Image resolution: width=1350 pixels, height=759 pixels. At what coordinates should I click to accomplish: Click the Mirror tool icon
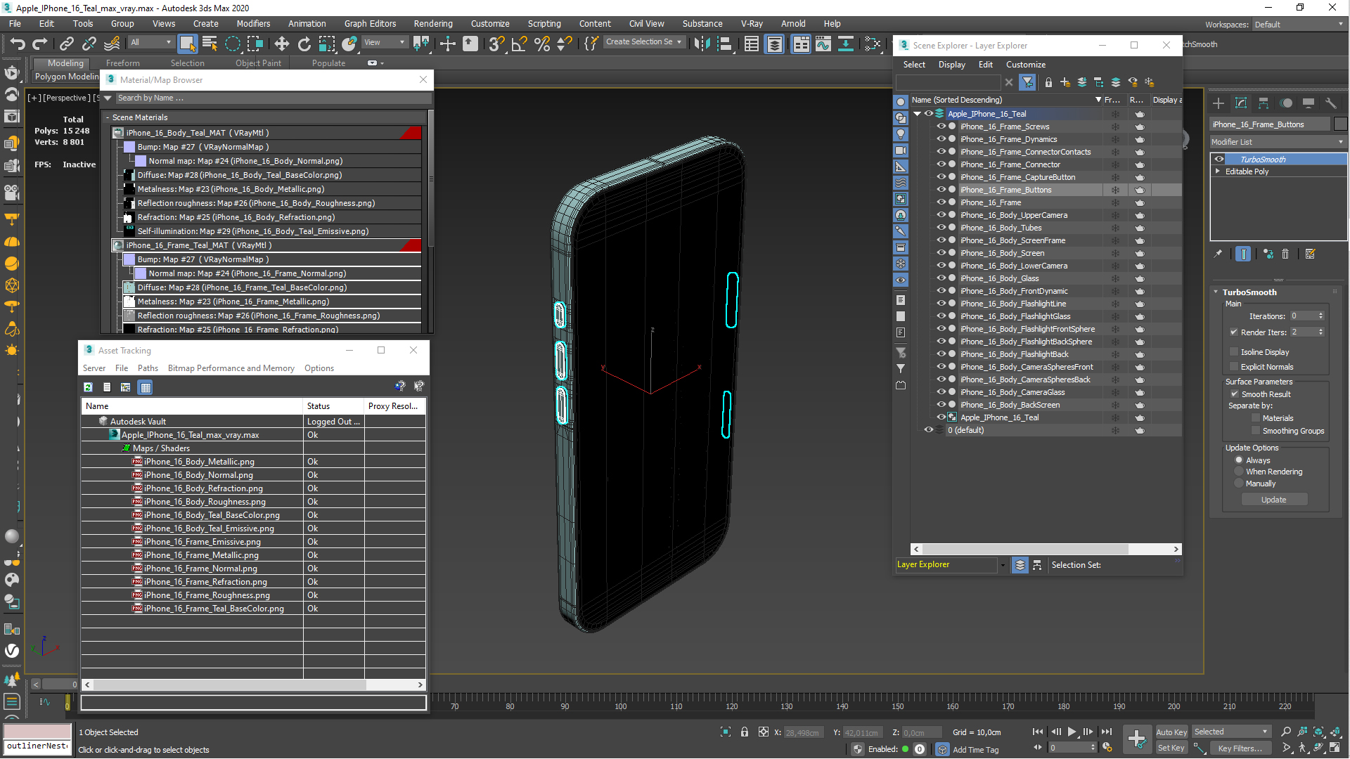pyautogui.click(x=702, y=44)
